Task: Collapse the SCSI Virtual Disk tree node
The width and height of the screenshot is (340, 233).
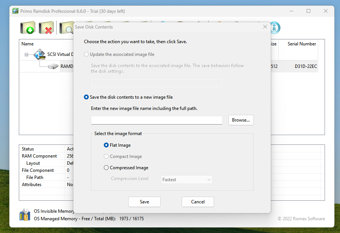Action: 26,55
